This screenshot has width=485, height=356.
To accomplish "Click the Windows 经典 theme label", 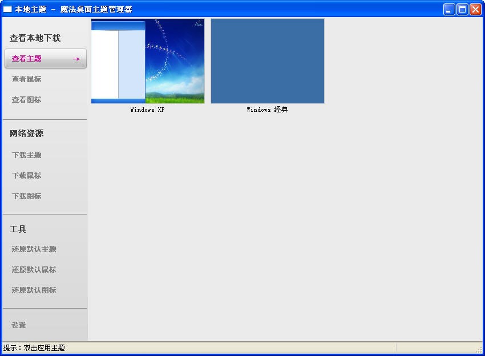I will [267, 110].
